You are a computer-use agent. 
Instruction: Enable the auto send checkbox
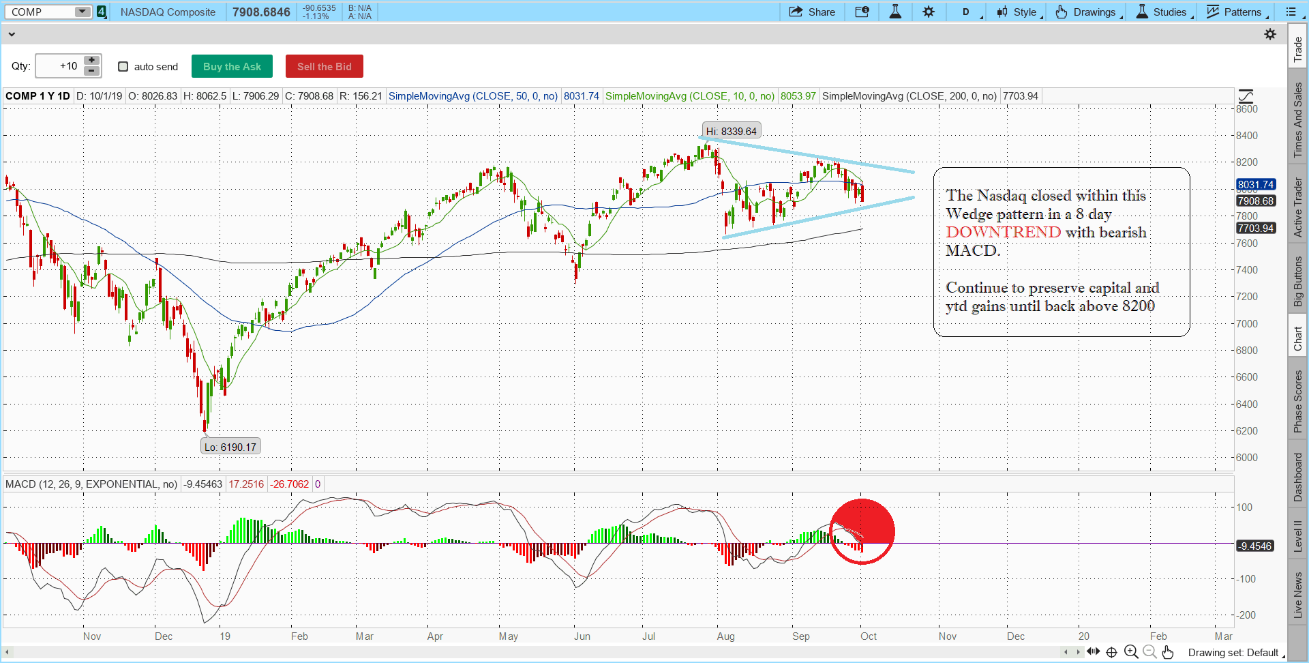click(123, 66)
